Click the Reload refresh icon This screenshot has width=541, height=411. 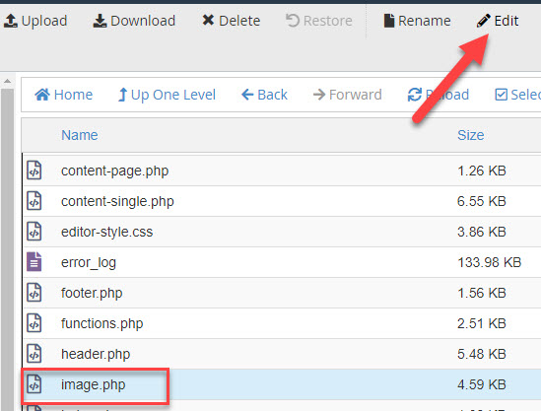[x=415, y=95]
